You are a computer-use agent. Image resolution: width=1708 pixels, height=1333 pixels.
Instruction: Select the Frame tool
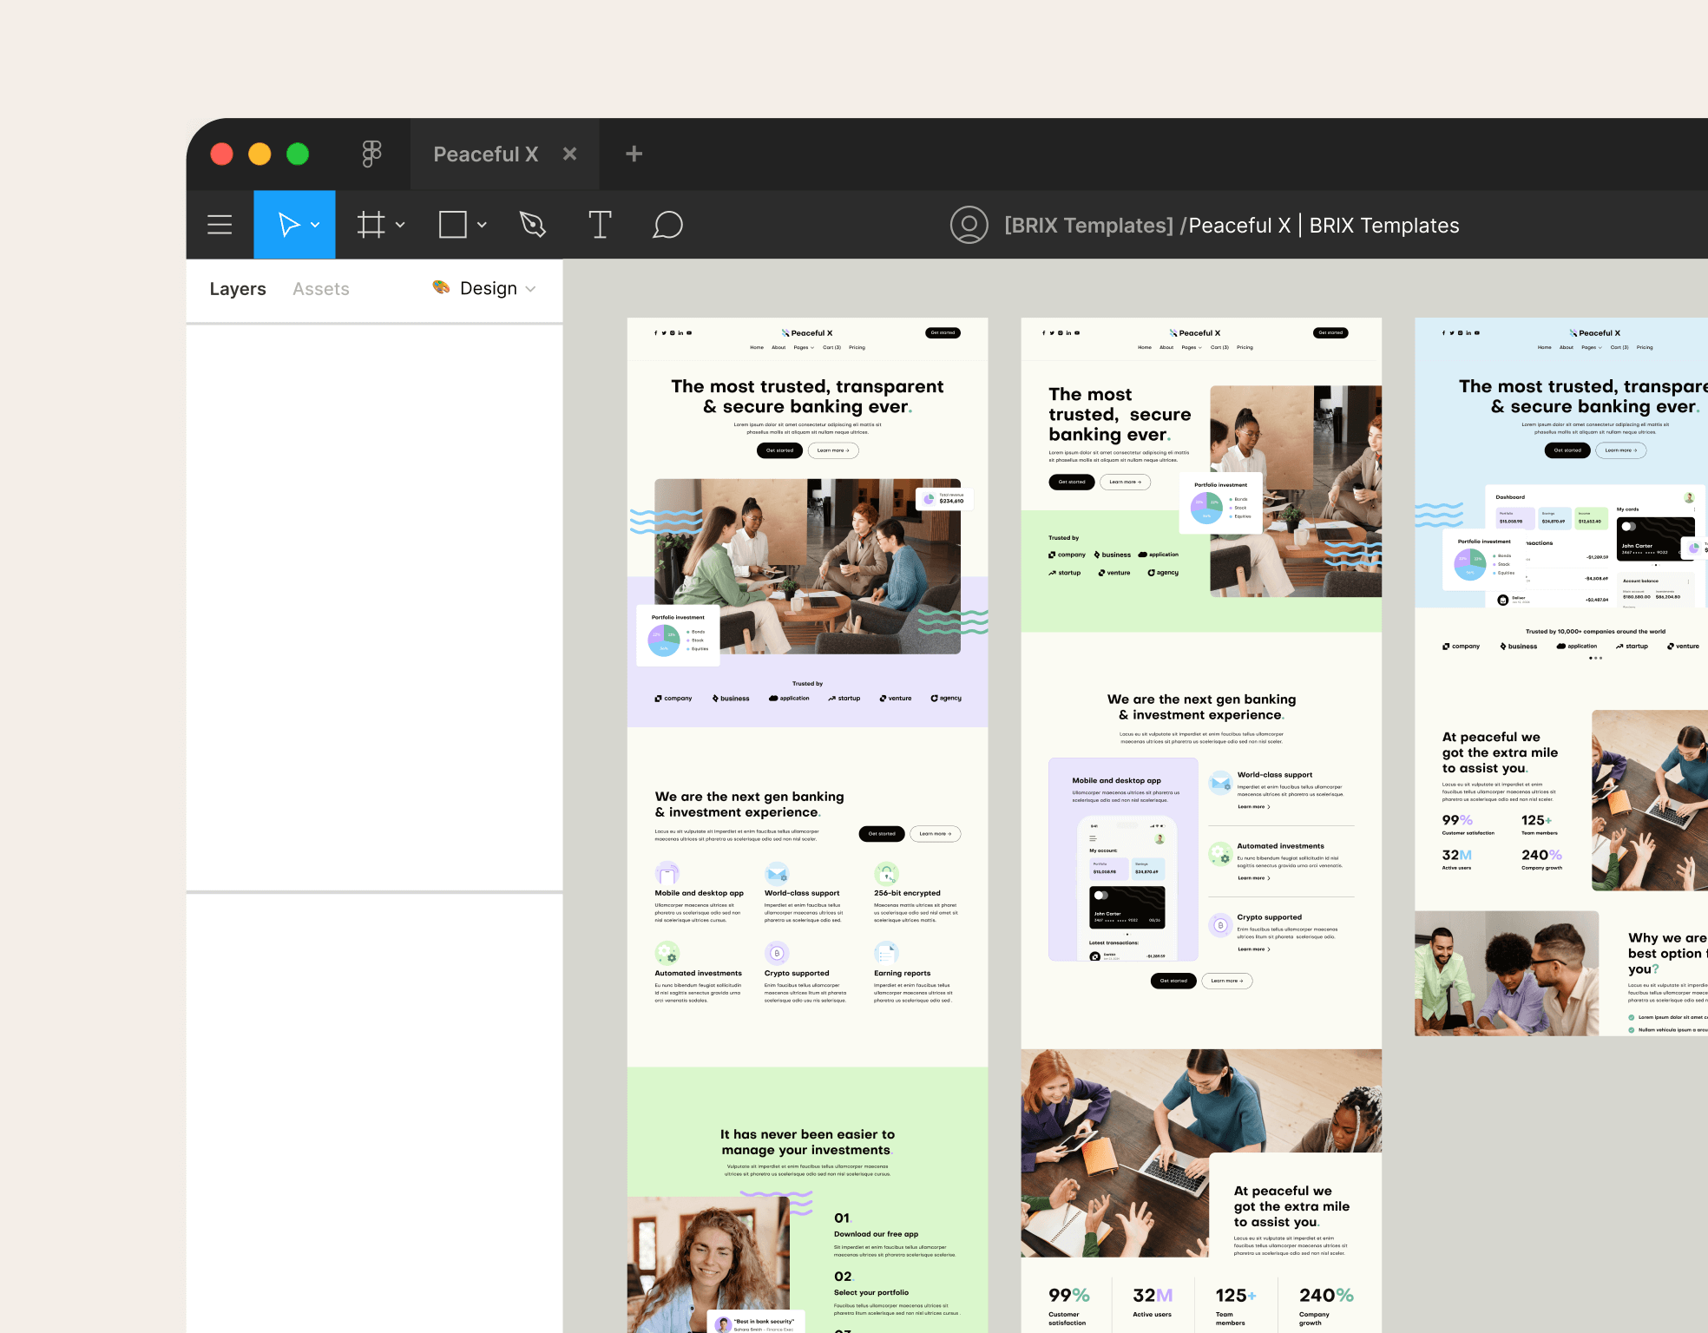(x=371, y=224)
